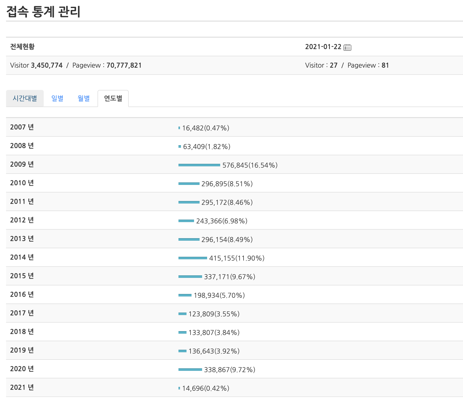Click the 2017 년 row label

22,313
